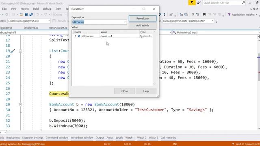
Task: Open the Team menu
Action: coord(58,9)
